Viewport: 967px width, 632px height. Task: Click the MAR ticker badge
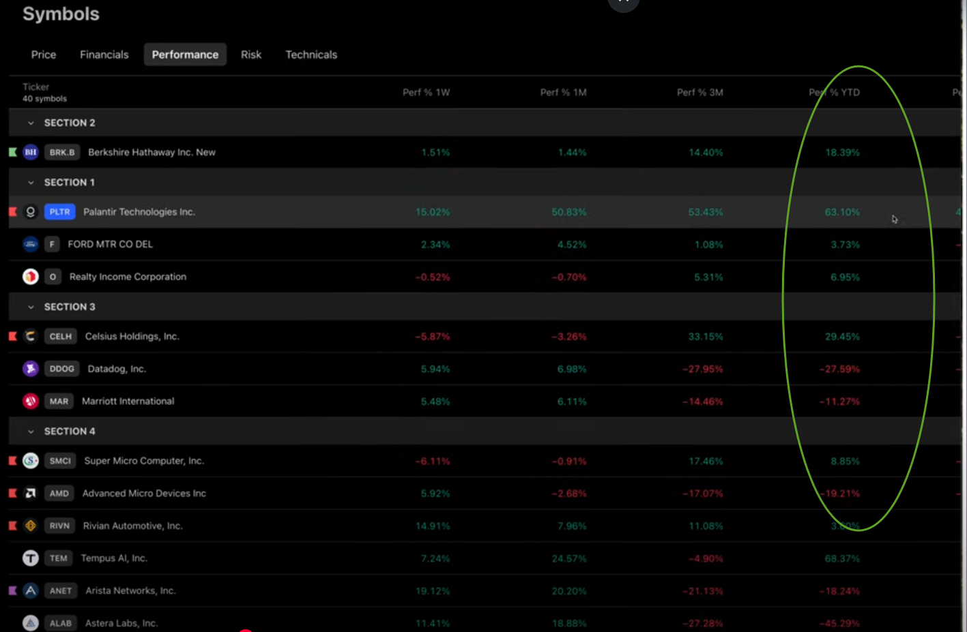click(x=59, y=402)
